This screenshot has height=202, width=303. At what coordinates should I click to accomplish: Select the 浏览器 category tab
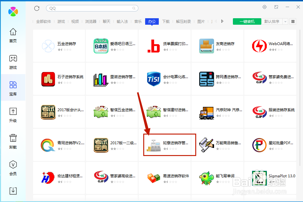coord(90,21)
